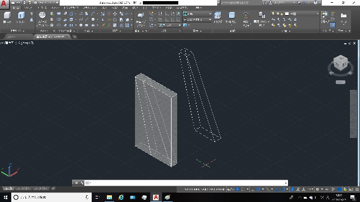This screenshot has width=360, height=202.
Task: Toggle ortho mode in status bar
Action: (x=253, y=189)
